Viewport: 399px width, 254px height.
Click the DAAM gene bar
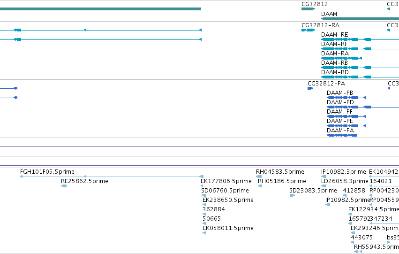[360, 19]
